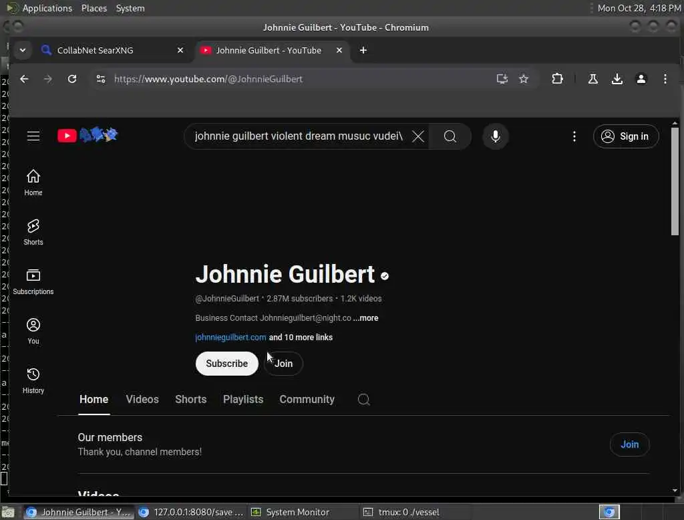Click the install app icon in address bar

point(502,79)
